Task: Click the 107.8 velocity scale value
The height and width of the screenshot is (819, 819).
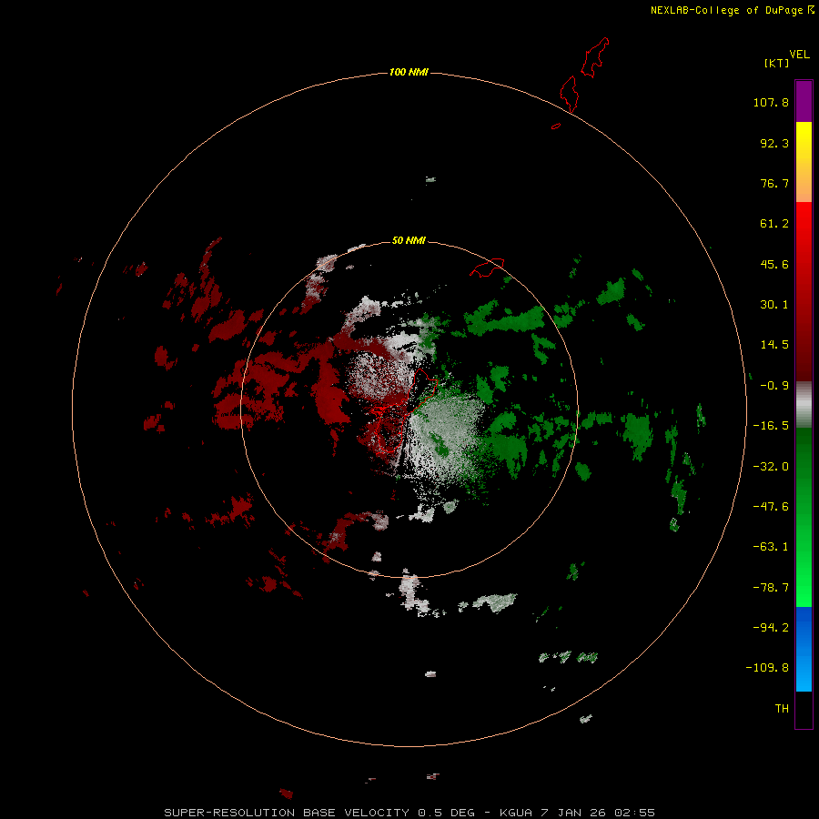Action: tap(771, 102)
